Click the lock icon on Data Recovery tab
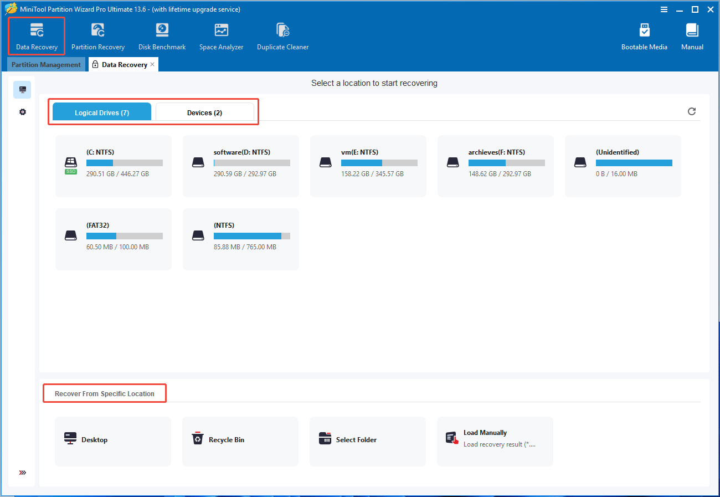The height and width of the screenshot is (497, 720). click(95, 65)
